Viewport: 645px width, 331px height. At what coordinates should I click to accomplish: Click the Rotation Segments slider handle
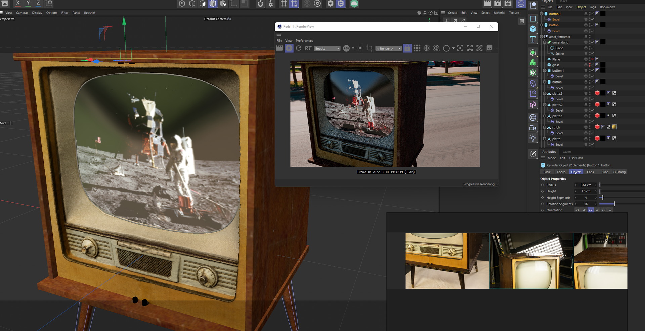(614, 204)
